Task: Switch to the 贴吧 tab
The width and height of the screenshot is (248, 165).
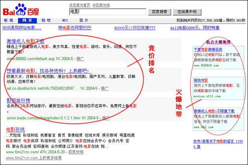Action: (x=46, y=20)
